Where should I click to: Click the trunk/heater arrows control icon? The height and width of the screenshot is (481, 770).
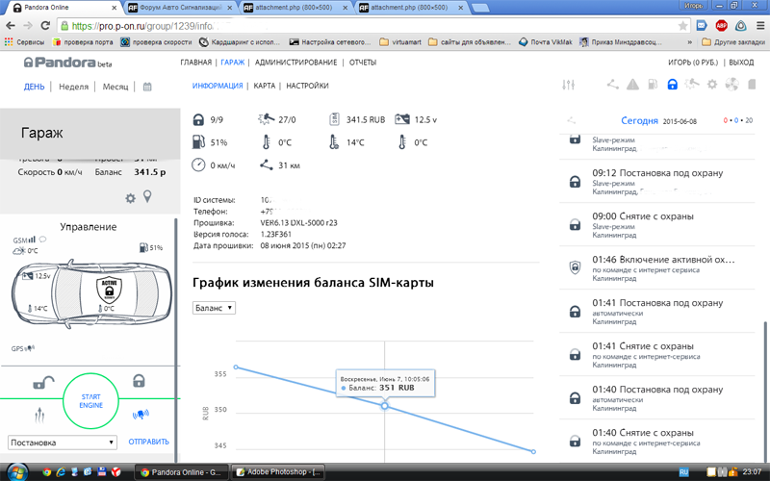39,416
